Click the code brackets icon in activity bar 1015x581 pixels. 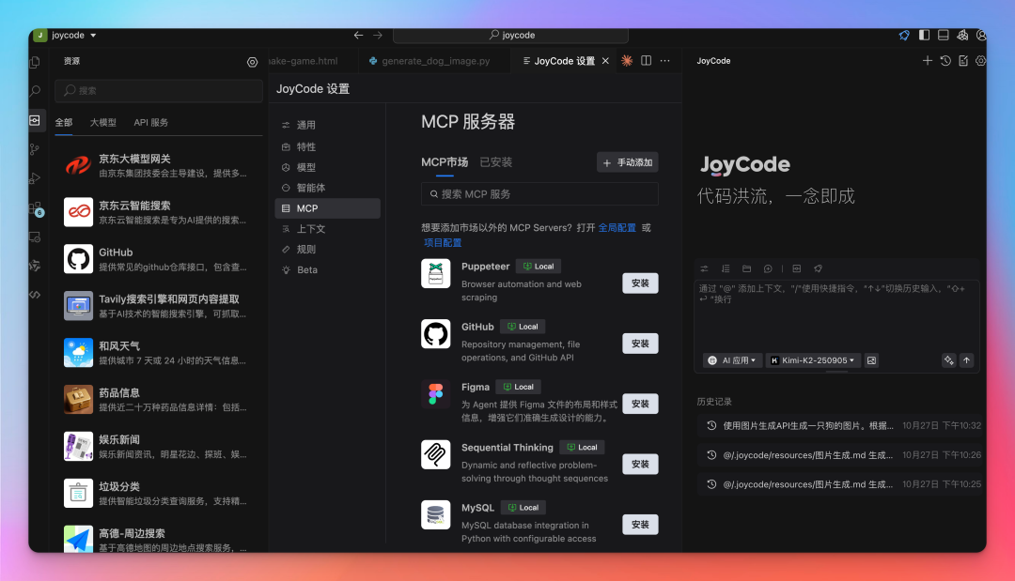click(35, 295)
